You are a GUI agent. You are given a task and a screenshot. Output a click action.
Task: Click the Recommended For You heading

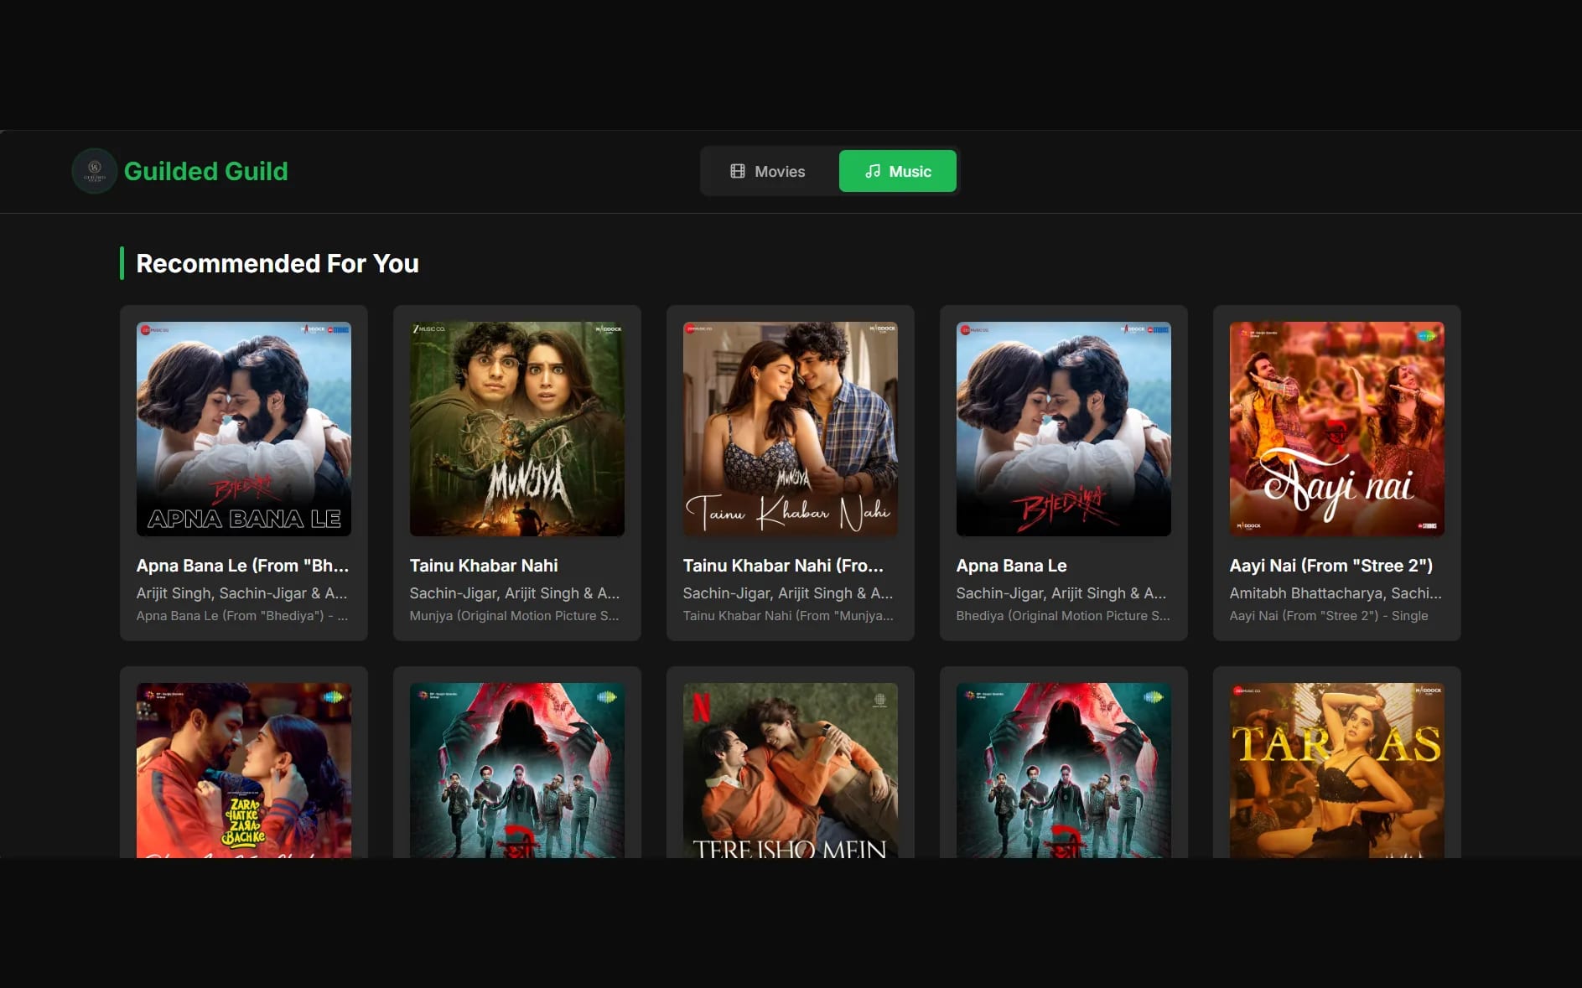277,263
